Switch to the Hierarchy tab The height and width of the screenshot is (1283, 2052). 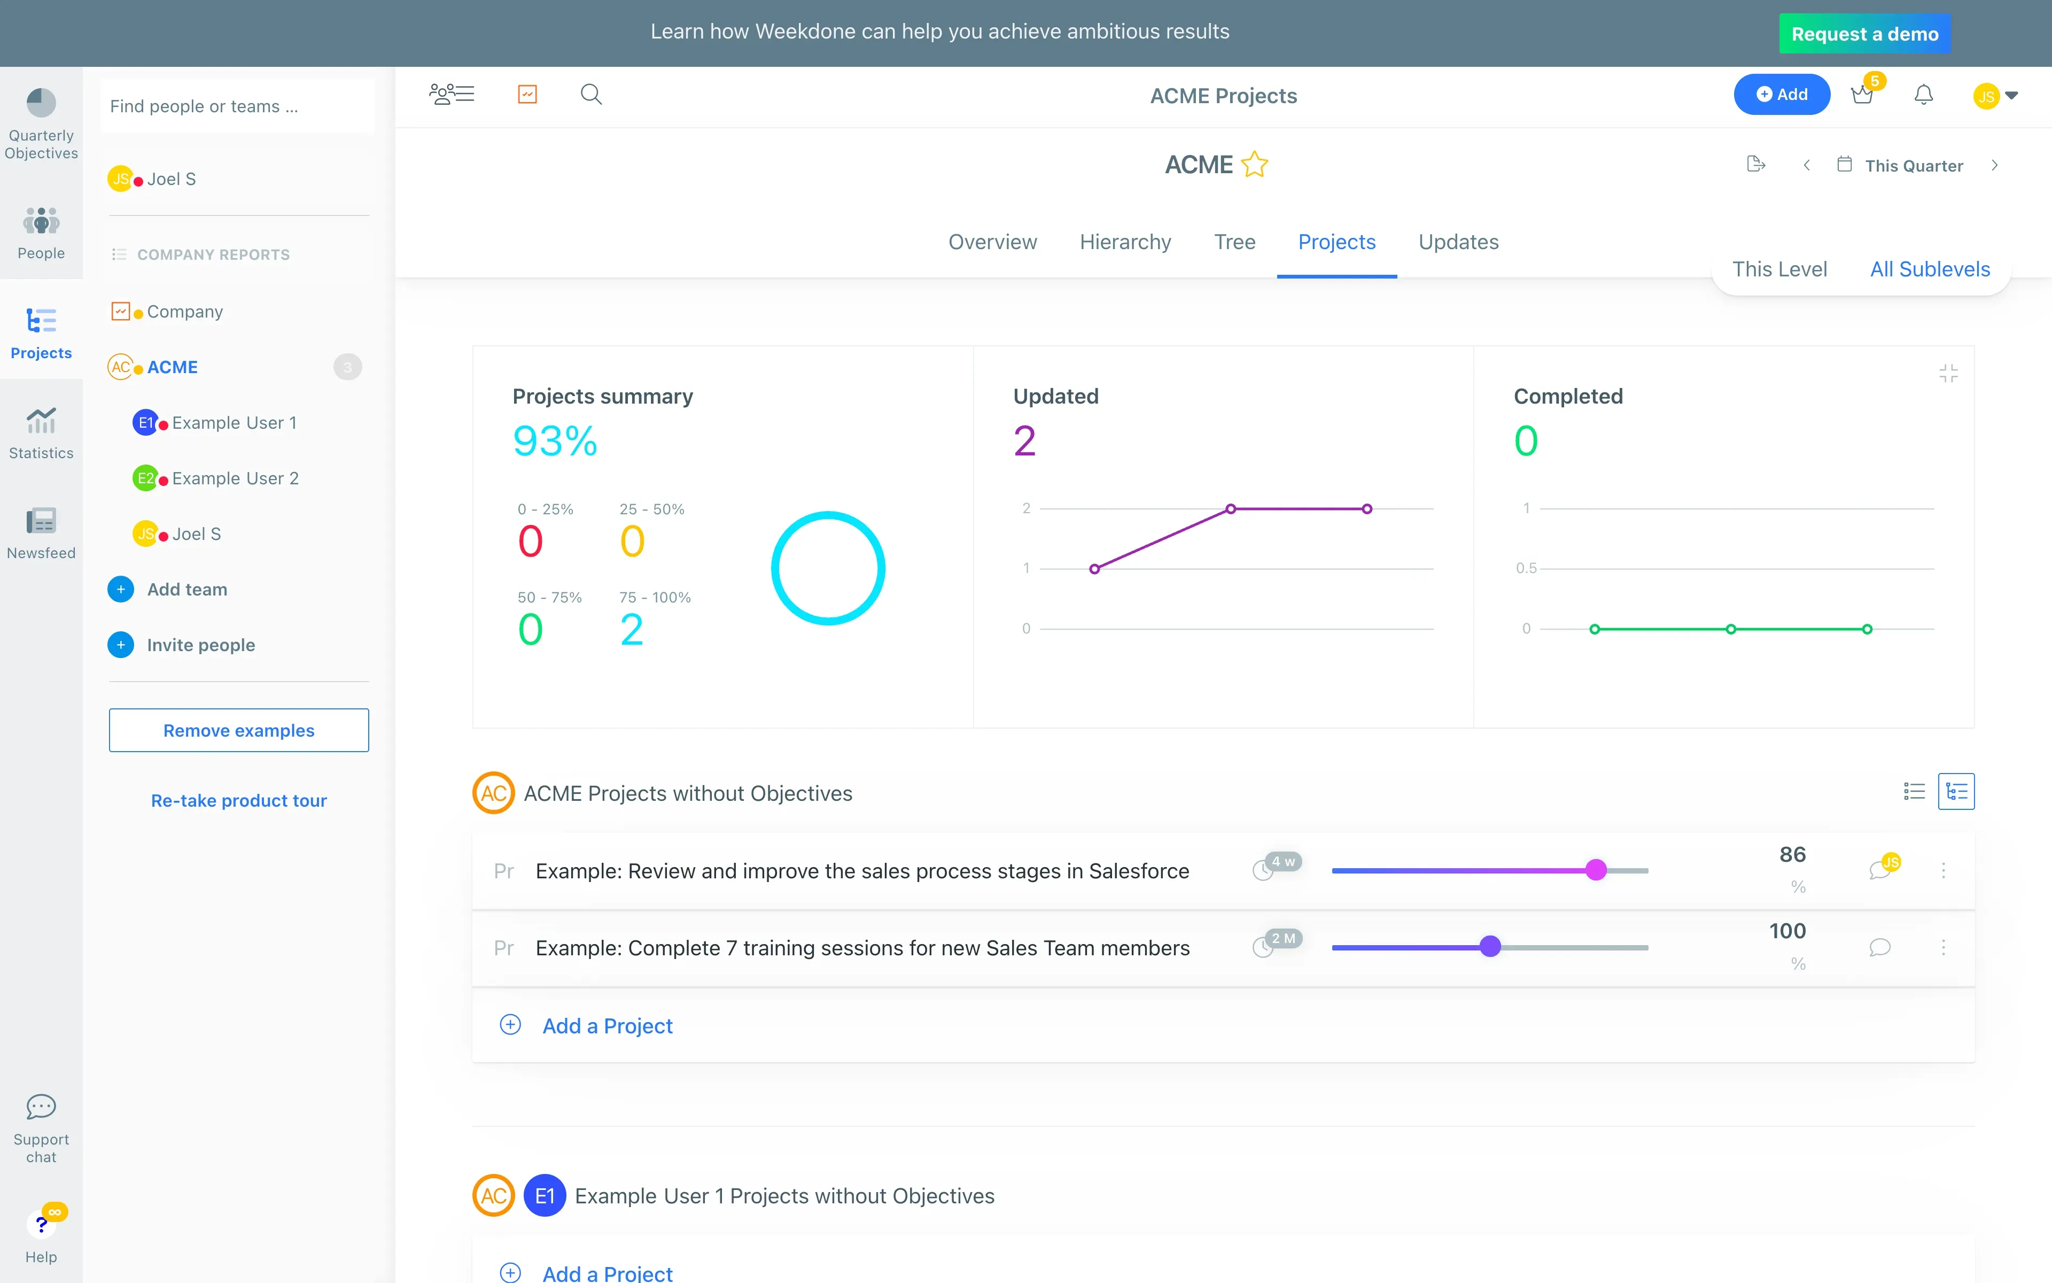[x=1125, y=242]
